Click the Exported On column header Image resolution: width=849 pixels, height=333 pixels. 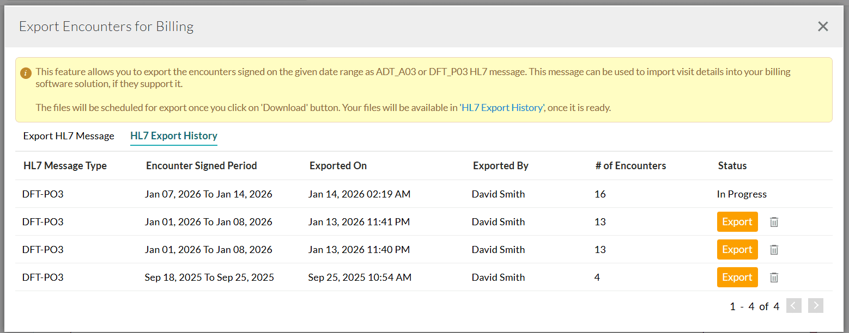(338, 165)
